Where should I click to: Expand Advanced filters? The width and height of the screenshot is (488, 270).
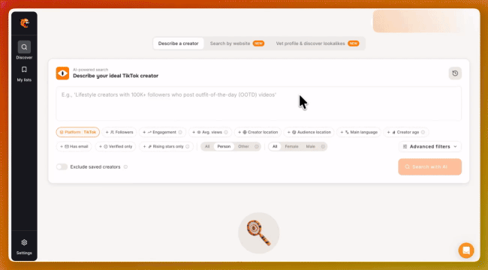click(429, 146)
